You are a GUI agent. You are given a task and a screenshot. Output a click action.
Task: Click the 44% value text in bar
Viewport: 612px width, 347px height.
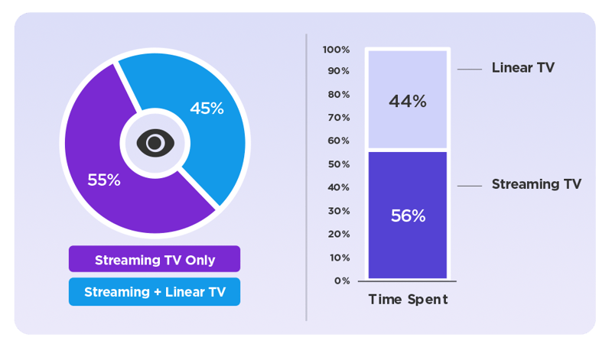(x=408, y=101)
